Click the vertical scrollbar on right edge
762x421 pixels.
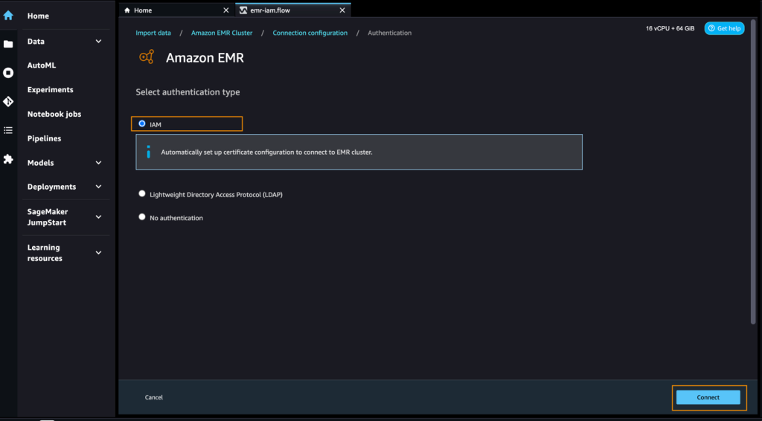tap(754, 172)
